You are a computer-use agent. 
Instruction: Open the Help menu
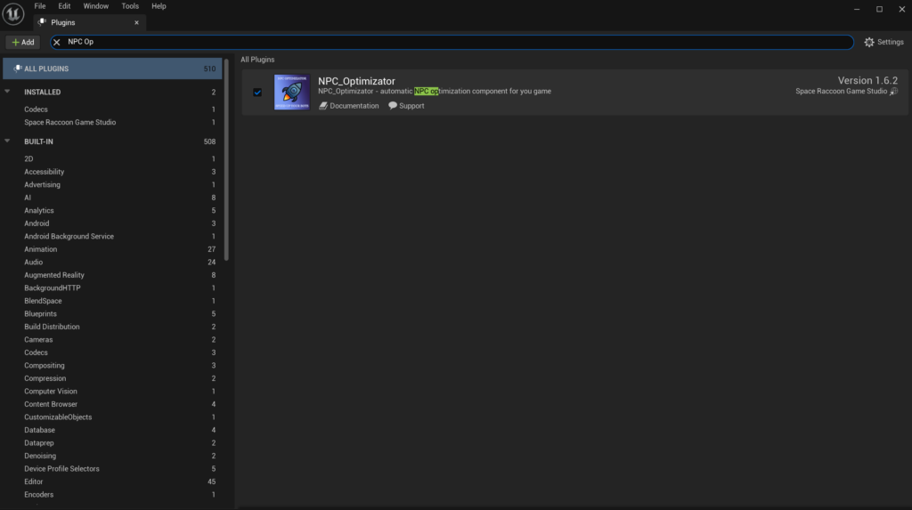pyautogui.click(x=159, y=6)
